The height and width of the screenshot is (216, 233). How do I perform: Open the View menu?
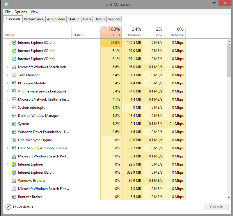pyautogui.click(x=35, y=12)
